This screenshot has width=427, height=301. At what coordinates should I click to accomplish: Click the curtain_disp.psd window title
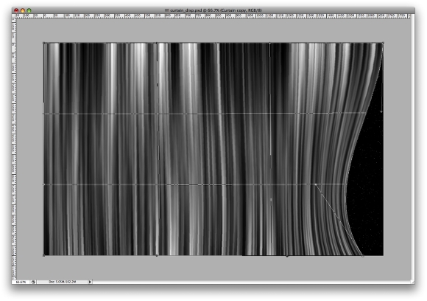(213, 10)
